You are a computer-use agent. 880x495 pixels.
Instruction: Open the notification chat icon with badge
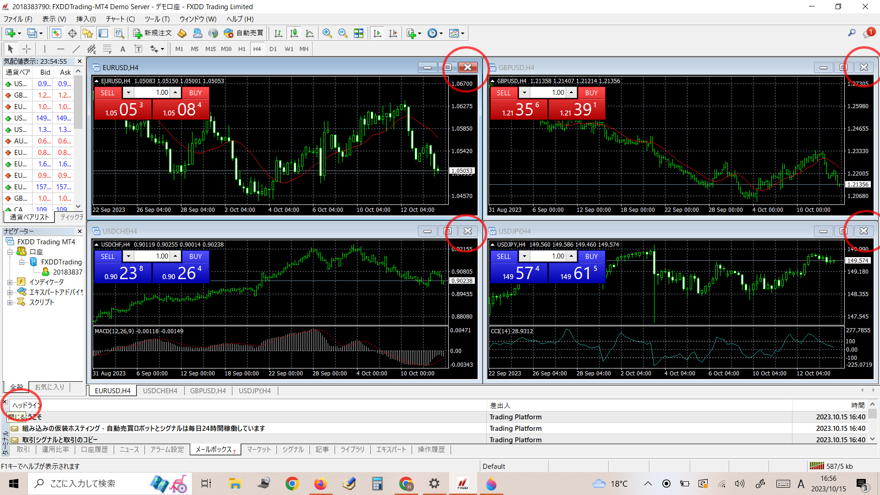(869, 33)
